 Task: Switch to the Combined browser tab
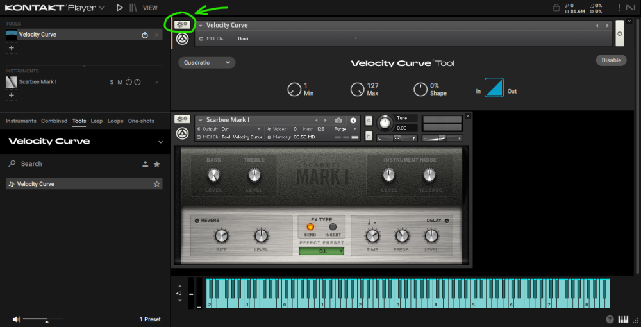pos(54,121)
